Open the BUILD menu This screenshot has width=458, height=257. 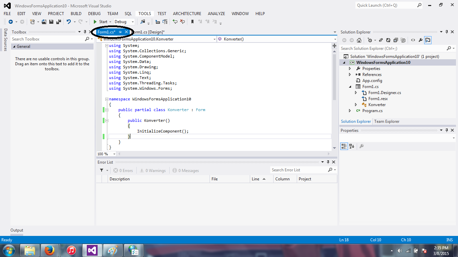(x=76, y=14)
